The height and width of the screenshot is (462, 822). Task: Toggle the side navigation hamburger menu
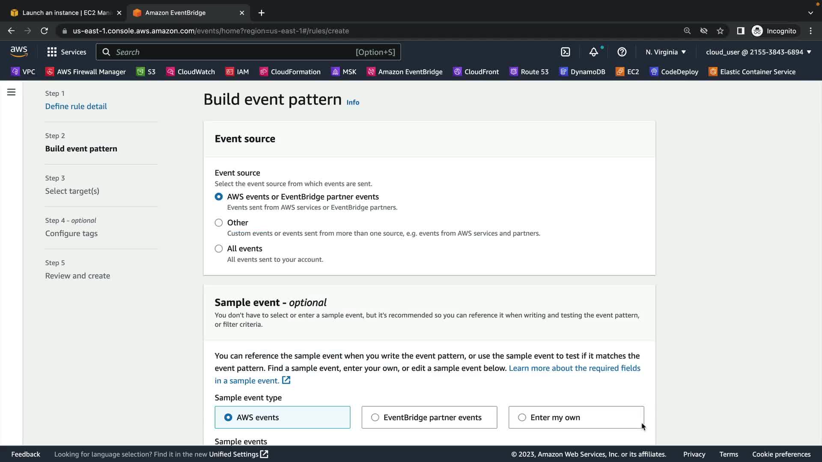(x=12, y=92)
